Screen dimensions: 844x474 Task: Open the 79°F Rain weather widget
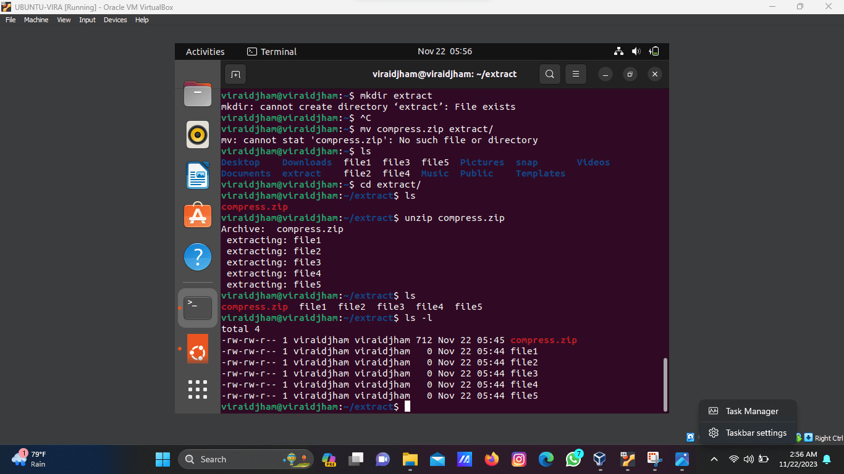tap(29, 459)
